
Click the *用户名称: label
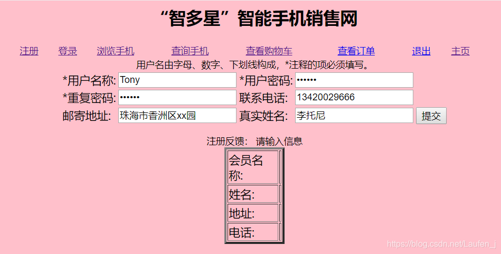(89, 80)
